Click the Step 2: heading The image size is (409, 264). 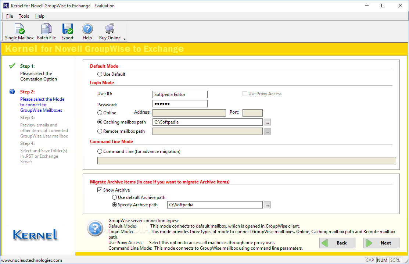[28, 92]
